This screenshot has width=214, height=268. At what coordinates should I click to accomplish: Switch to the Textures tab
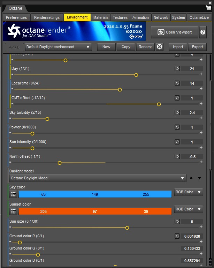[x=120, y=17]
